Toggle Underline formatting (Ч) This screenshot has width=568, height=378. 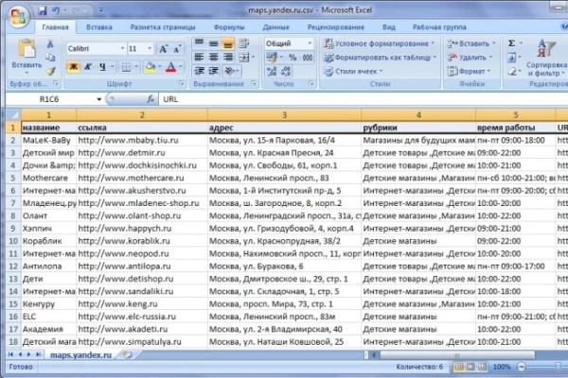click(x=103, y=67)
